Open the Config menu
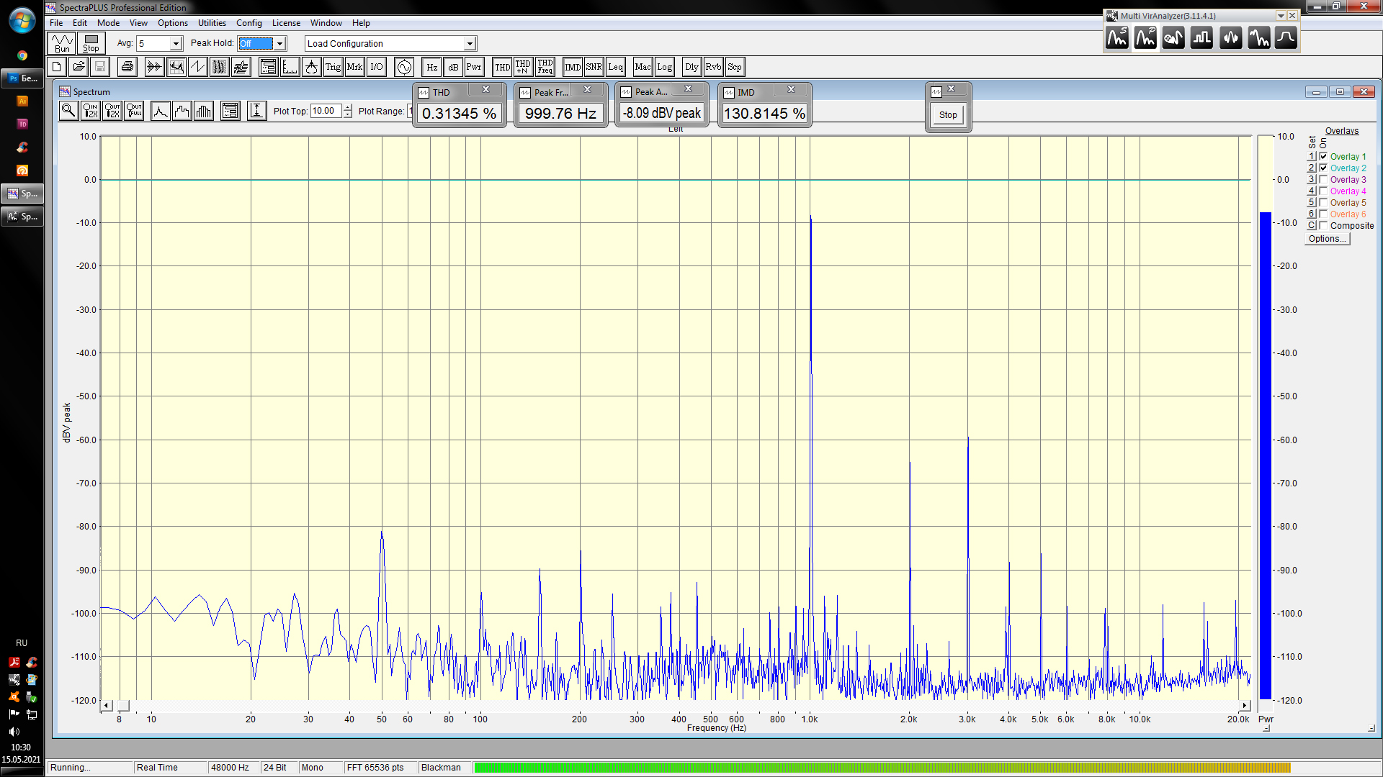 [249, 23]
